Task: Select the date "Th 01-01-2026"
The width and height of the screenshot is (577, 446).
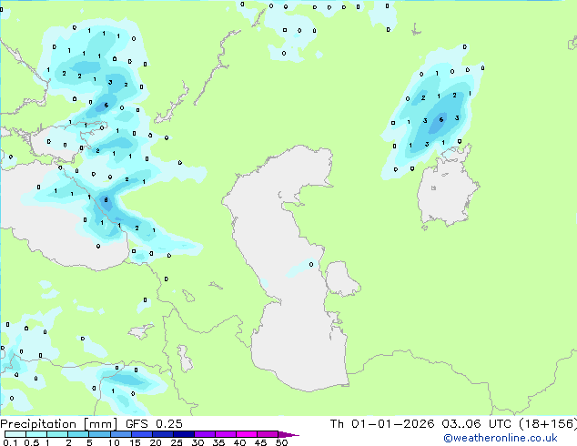Action: (382, 424)
